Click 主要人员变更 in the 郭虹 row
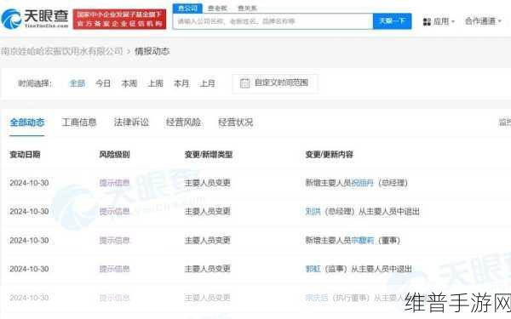Screen dimensions: 511x319 pos(208,269)
